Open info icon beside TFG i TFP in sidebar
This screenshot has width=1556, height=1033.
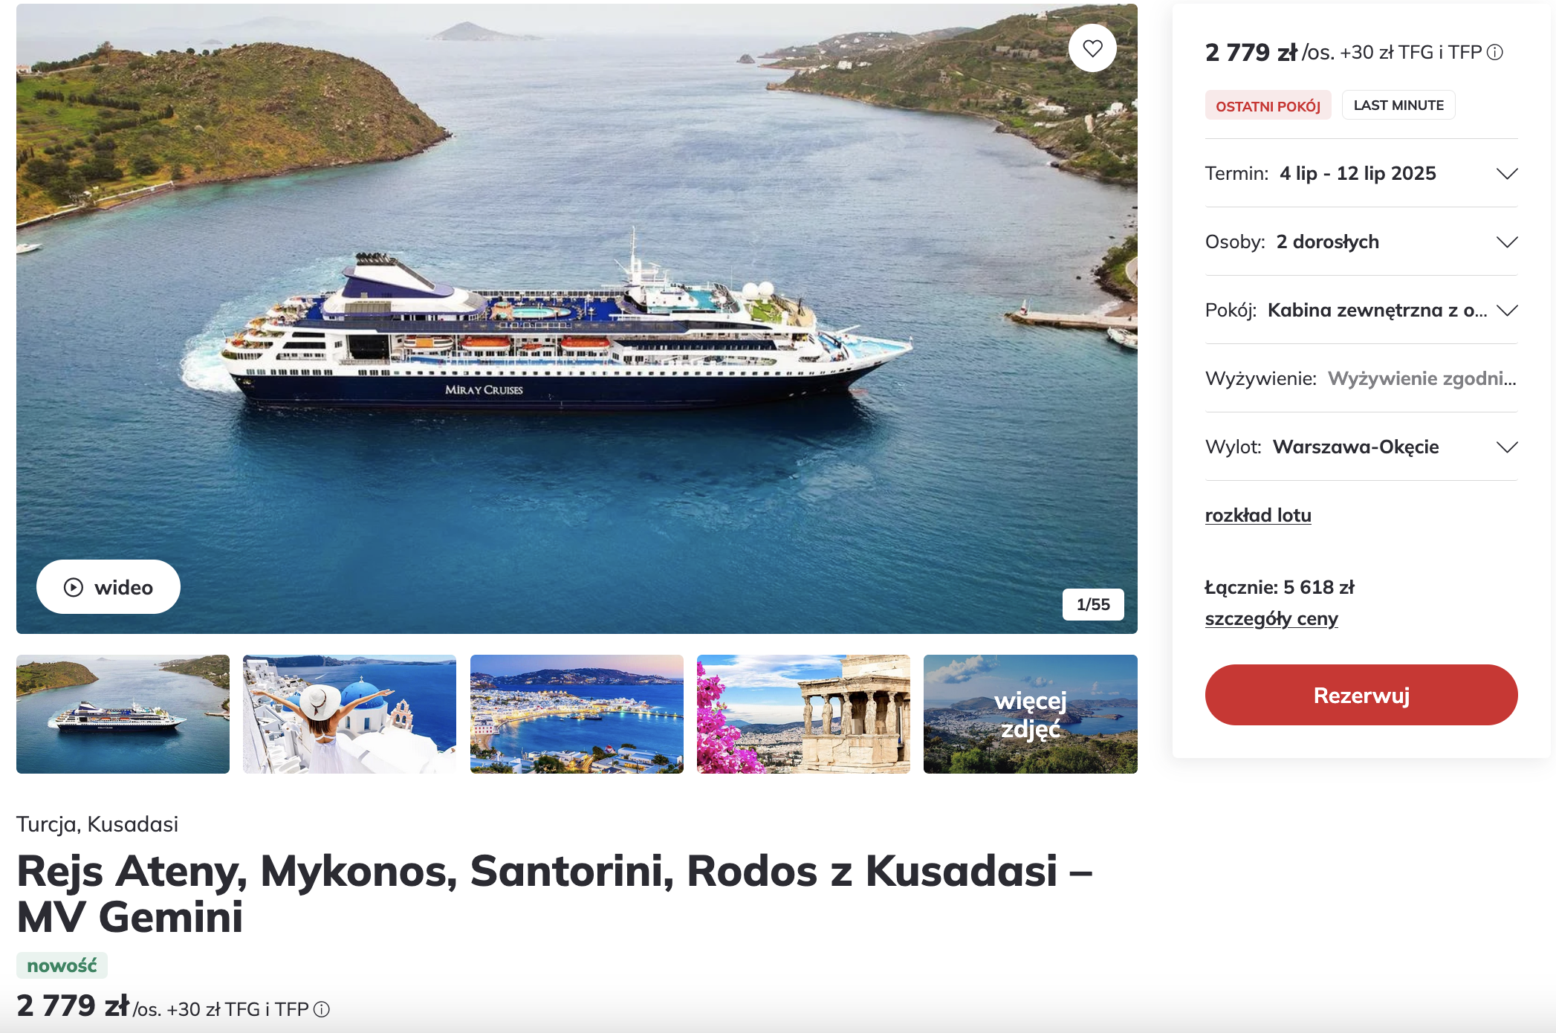1495,52
